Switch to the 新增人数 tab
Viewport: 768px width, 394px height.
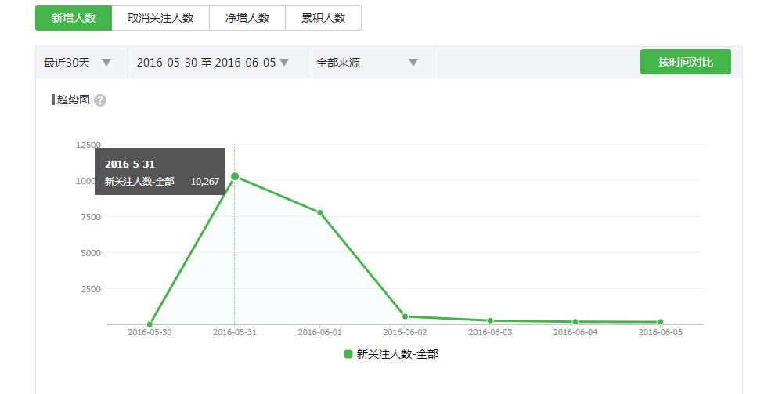point(74,18)
